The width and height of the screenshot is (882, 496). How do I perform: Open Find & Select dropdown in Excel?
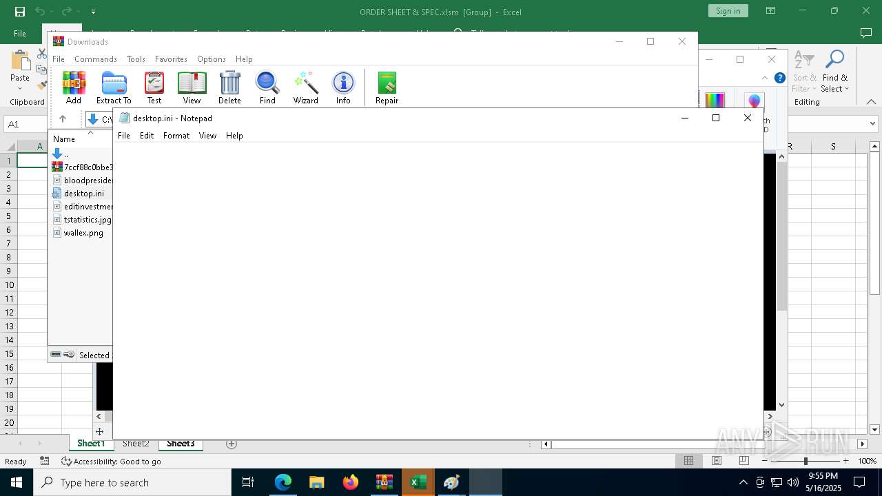835,72
